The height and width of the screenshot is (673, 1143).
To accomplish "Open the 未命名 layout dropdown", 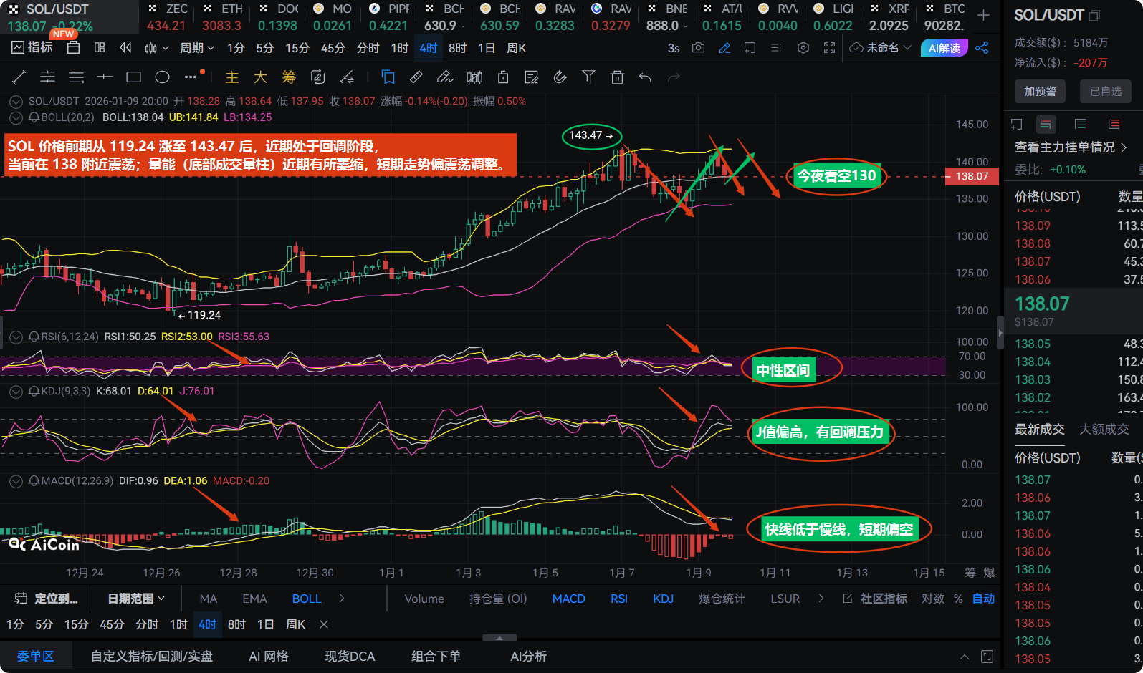I will 881,48.
